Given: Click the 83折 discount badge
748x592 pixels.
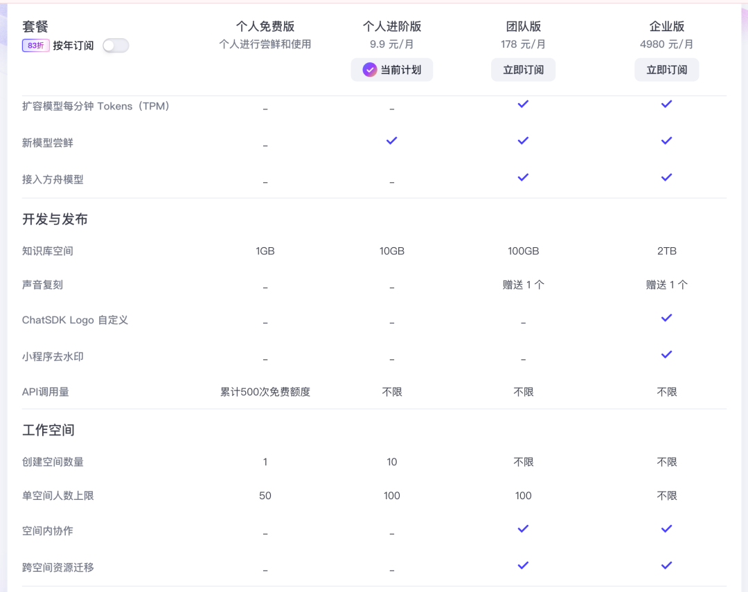Looking at the screenshot, I should click(x=35, y=46).
